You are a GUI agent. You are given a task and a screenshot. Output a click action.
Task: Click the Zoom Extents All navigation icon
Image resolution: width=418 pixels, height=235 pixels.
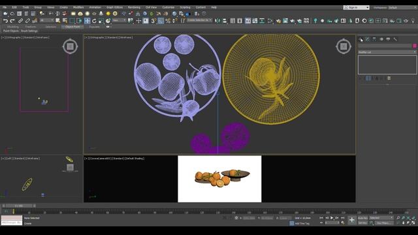[413, 218]
